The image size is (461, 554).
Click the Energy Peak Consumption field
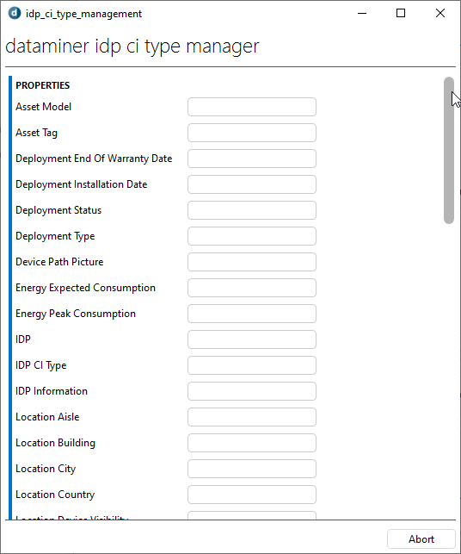point(252,314)
